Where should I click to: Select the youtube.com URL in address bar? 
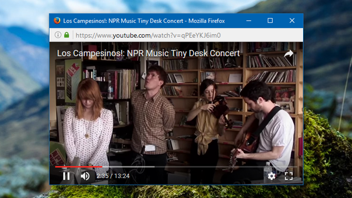click(x=148, y=35)
